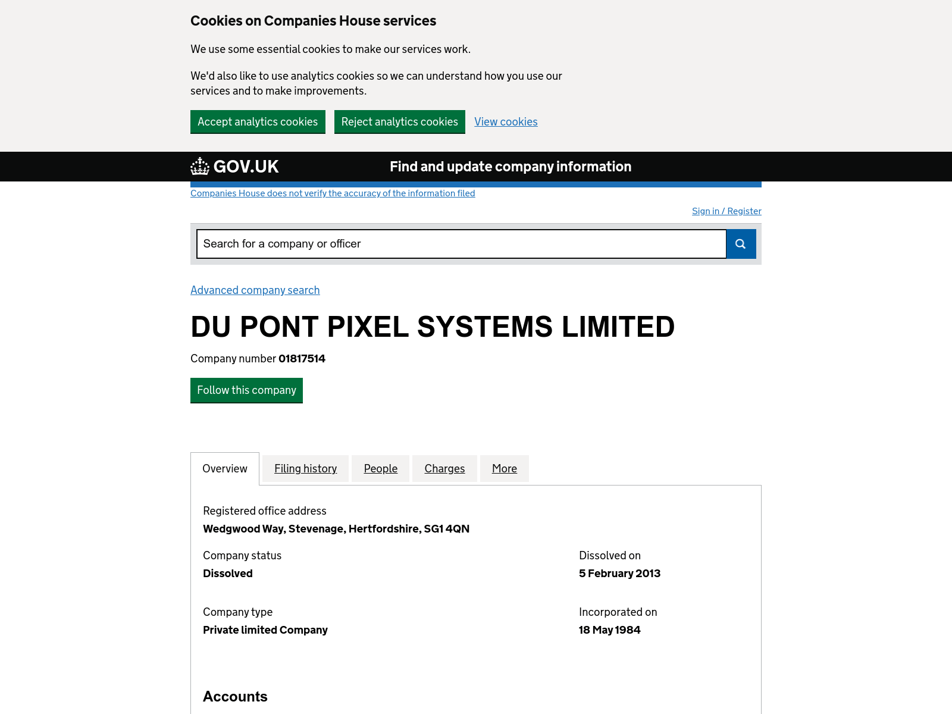
Task: Open 'Find and update company information' header link
Action: click(x=511, y=167)
